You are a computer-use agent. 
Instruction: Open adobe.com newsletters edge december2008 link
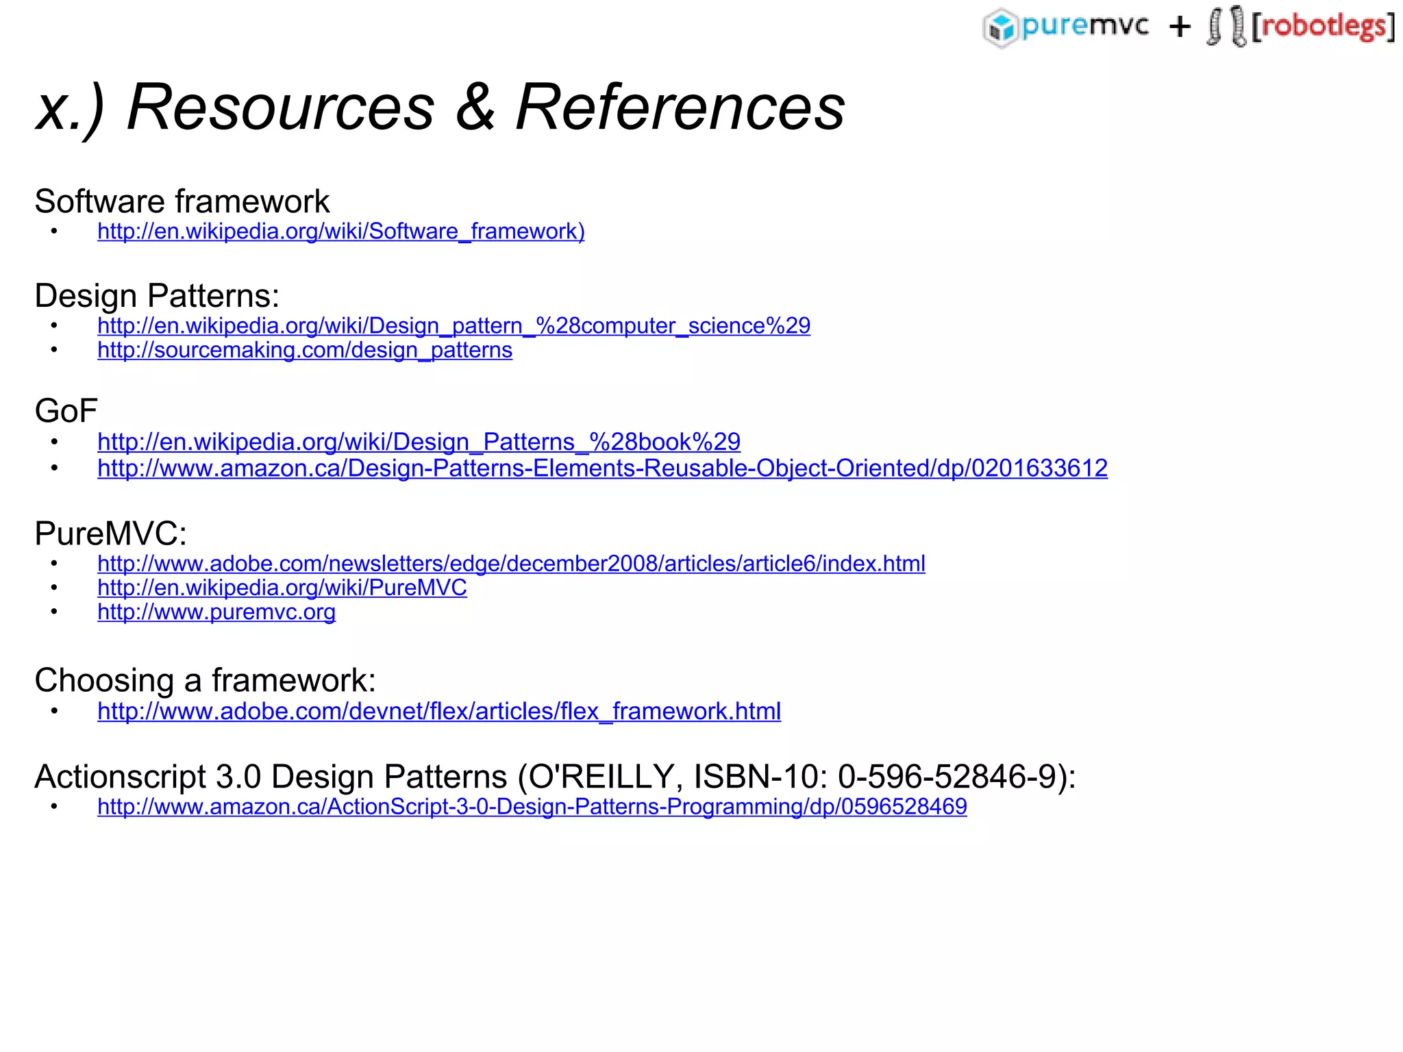[511, 564]
